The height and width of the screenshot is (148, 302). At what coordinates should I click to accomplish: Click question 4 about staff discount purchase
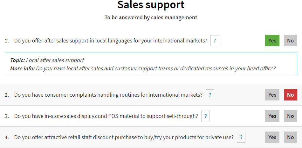pos(124,137)
